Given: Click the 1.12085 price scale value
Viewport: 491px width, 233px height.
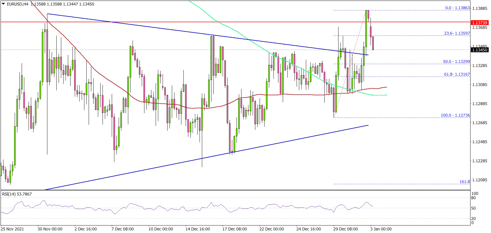Looking at the screenshot, I should tap(479, 180).
